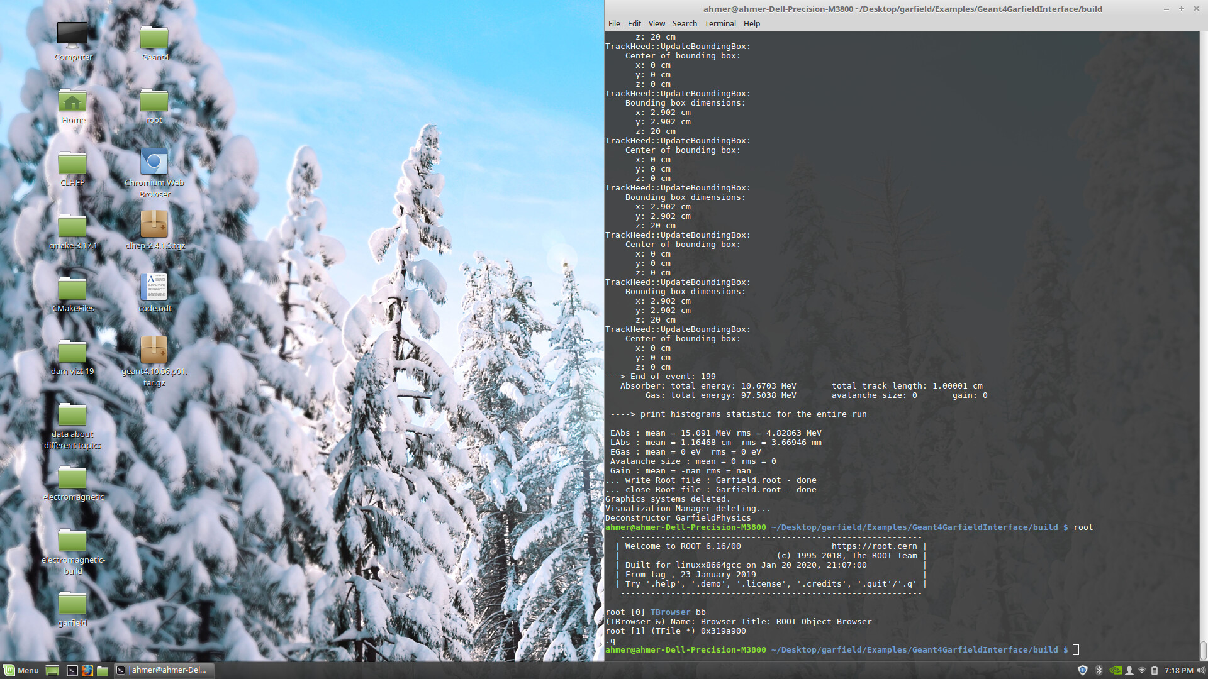Open the user account tray icon
Image resolution: width=1208 pixels, height=679 pixels.
pos(1129,670)
